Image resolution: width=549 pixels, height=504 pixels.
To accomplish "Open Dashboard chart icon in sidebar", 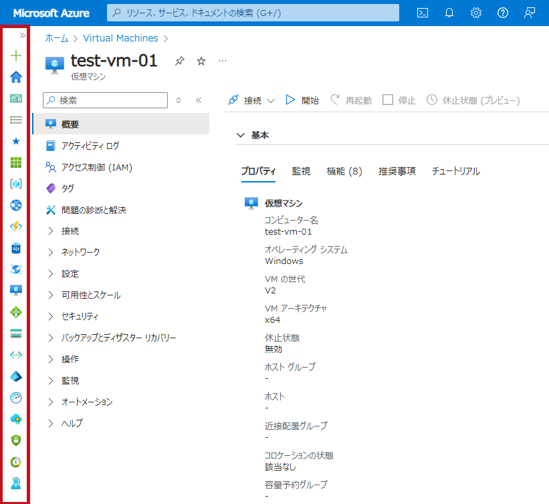I will pyautogui.click(x=16, y=98).
